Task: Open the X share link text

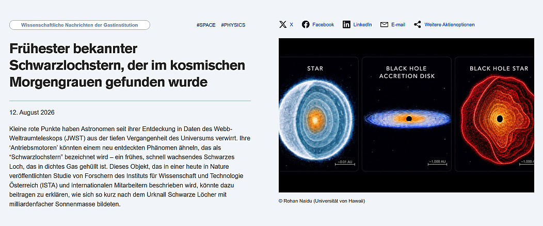Action: pyautogui.click(x=291, y=25)
